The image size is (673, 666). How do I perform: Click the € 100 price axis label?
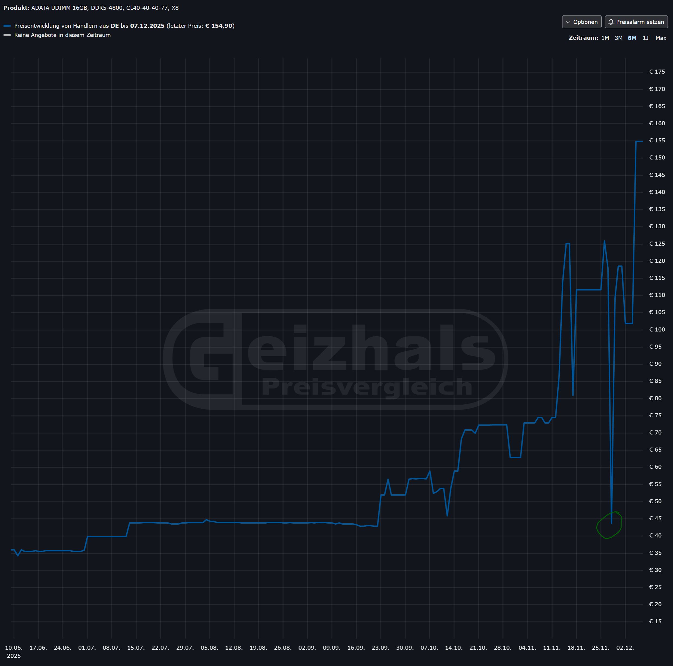[657, 329]
